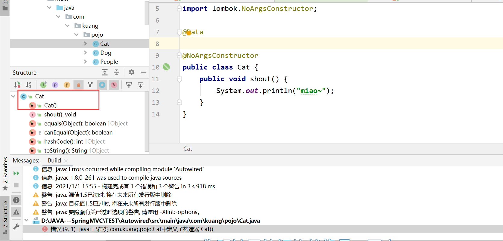503x241 pixels.
Task: Click the Stop build square icon
Action: point(16,185)
